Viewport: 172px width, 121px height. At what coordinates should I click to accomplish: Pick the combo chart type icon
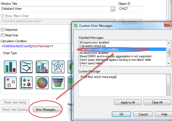click(42, 67)
